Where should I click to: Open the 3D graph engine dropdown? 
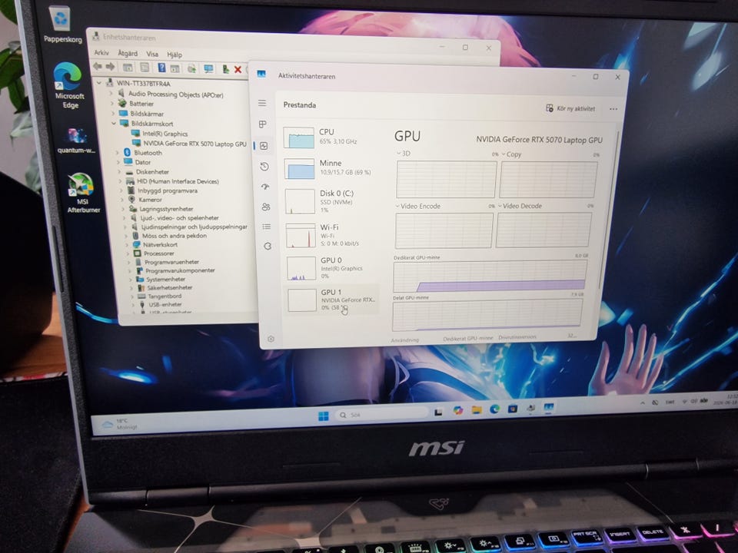click(403, 154)
